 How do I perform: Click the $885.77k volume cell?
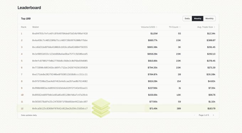[x=153, y=40]
